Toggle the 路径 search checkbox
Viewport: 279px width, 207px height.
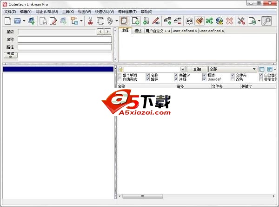coord(148,79)
